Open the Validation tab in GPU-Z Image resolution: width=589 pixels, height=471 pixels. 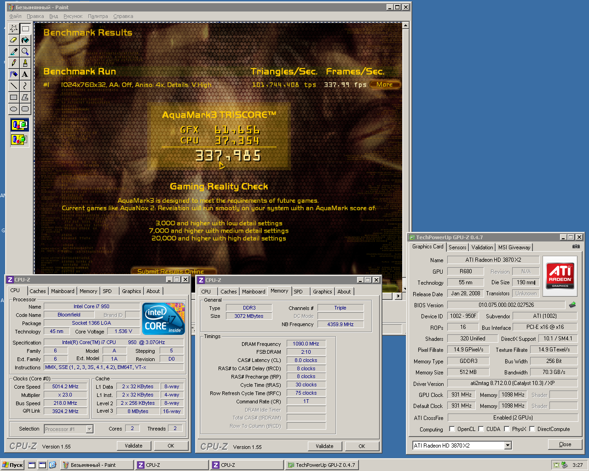pyautogui.click(x=482, y=247)
